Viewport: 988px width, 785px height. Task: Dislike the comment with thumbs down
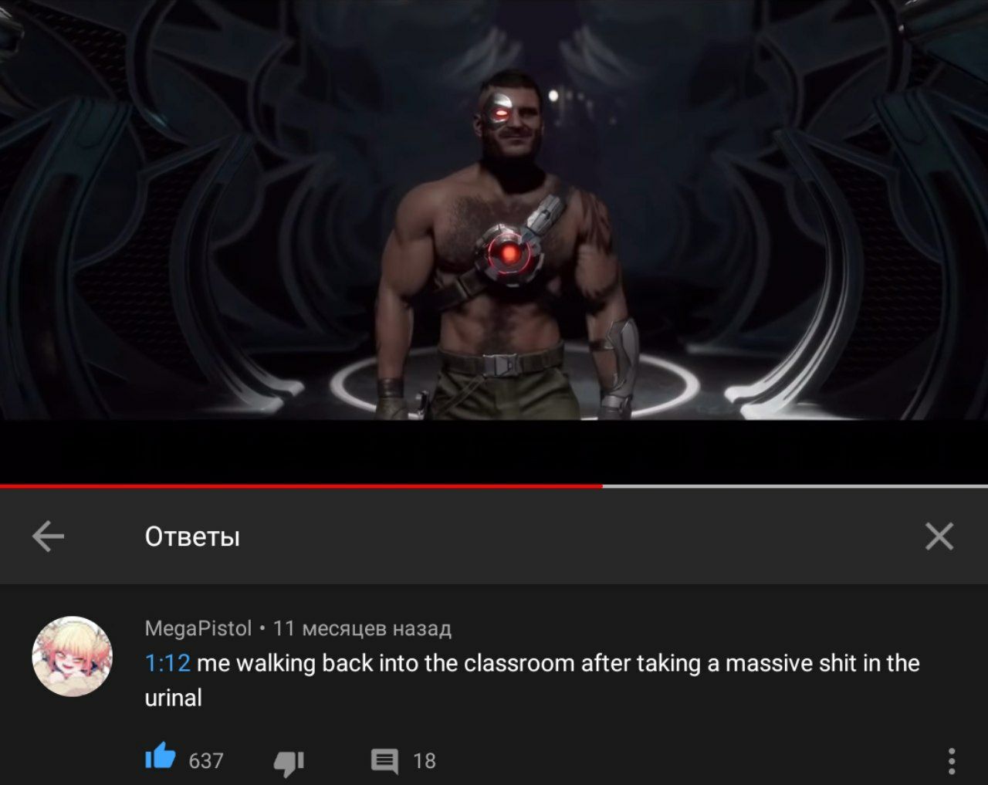click(289, 762)
